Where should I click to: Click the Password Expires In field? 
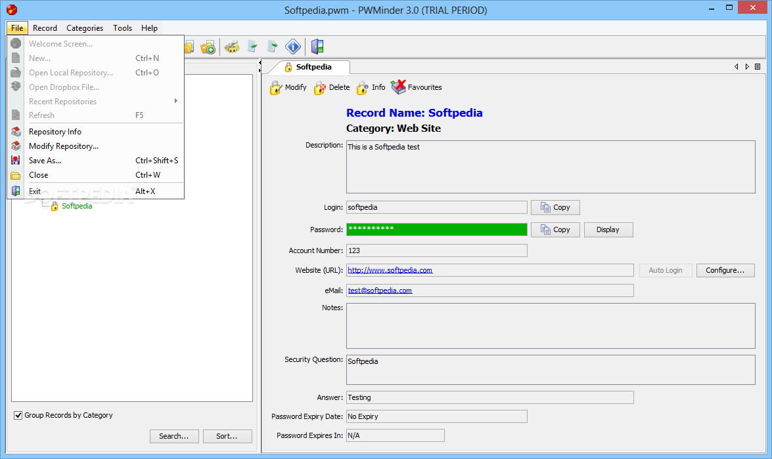(396, 435)
